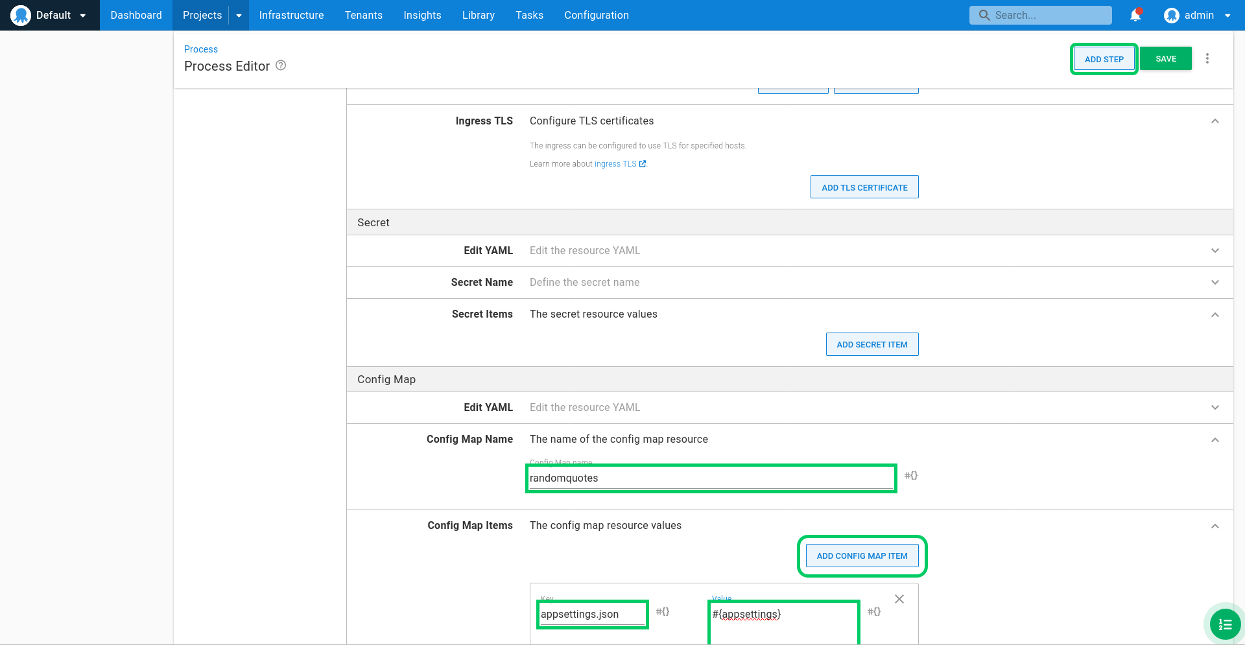Open the floating step list button
The image size is (1245, 645).
point(1225,624)
